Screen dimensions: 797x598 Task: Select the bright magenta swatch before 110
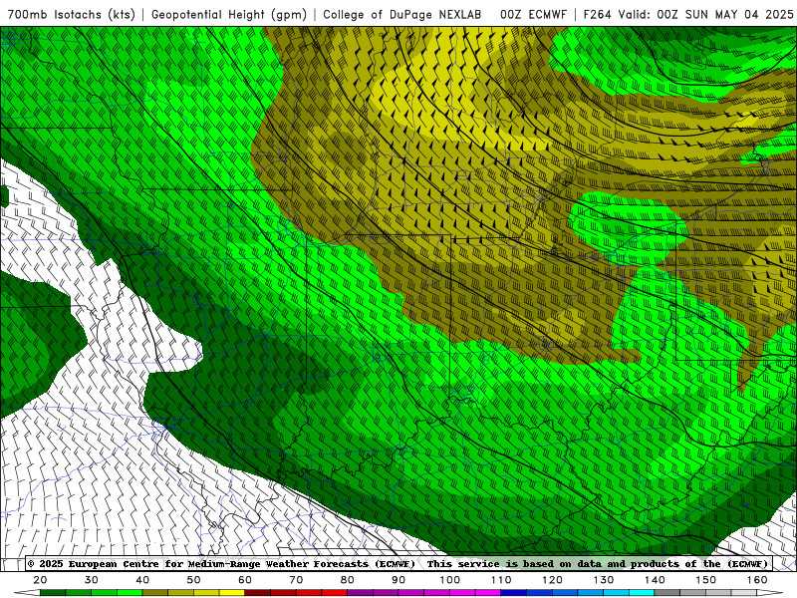coord(487,593)
